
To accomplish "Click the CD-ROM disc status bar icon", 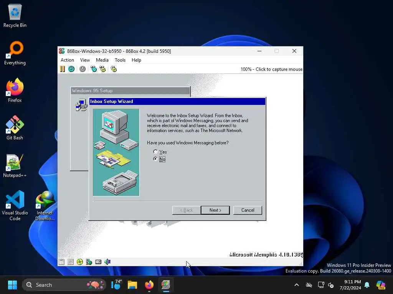I will 80,262.
